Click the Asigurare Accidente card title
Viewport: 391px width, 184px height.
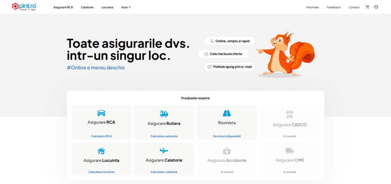point(227,160)
